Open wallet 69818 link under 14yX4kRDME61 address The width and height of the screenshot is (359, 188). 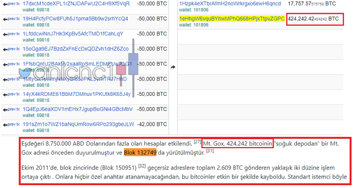pos(36,100)
